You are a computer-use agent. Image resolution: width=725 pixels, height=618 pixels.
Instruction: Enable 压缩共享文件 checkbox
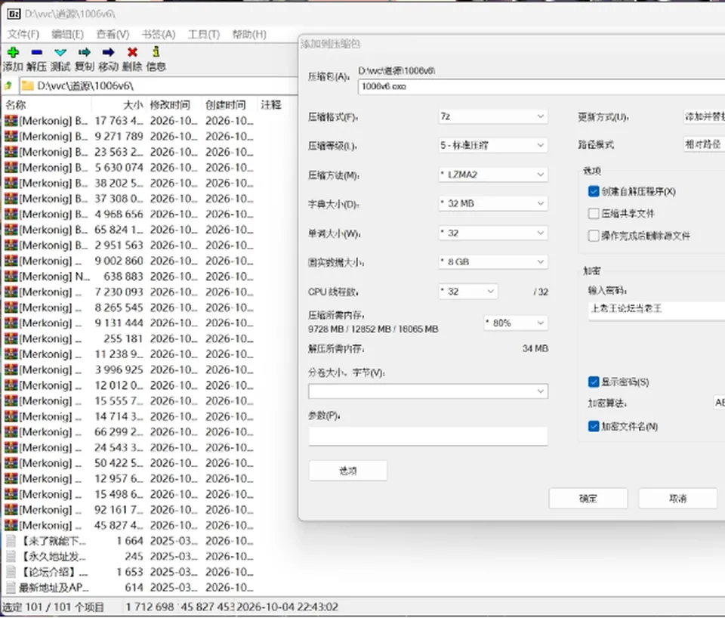[x=594, y=213]
